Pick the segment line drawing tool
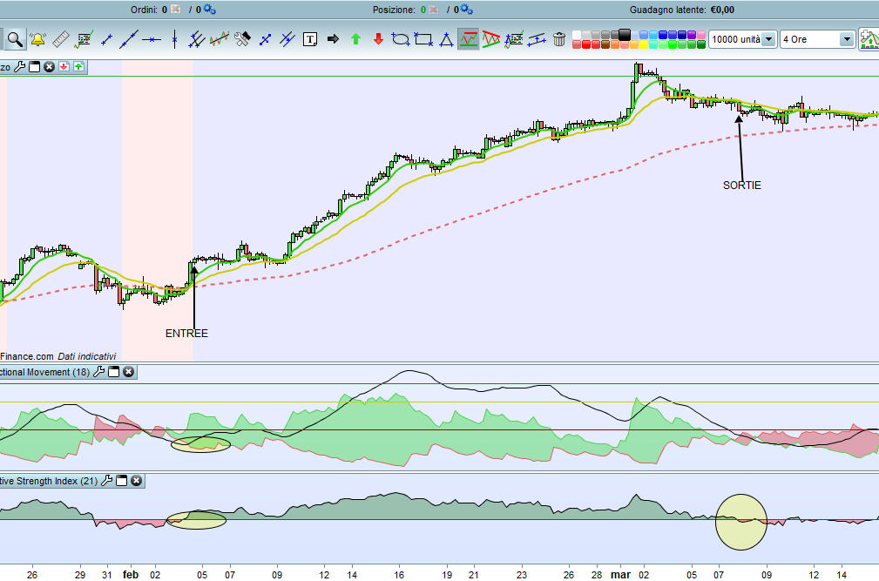 click(106, 39)
